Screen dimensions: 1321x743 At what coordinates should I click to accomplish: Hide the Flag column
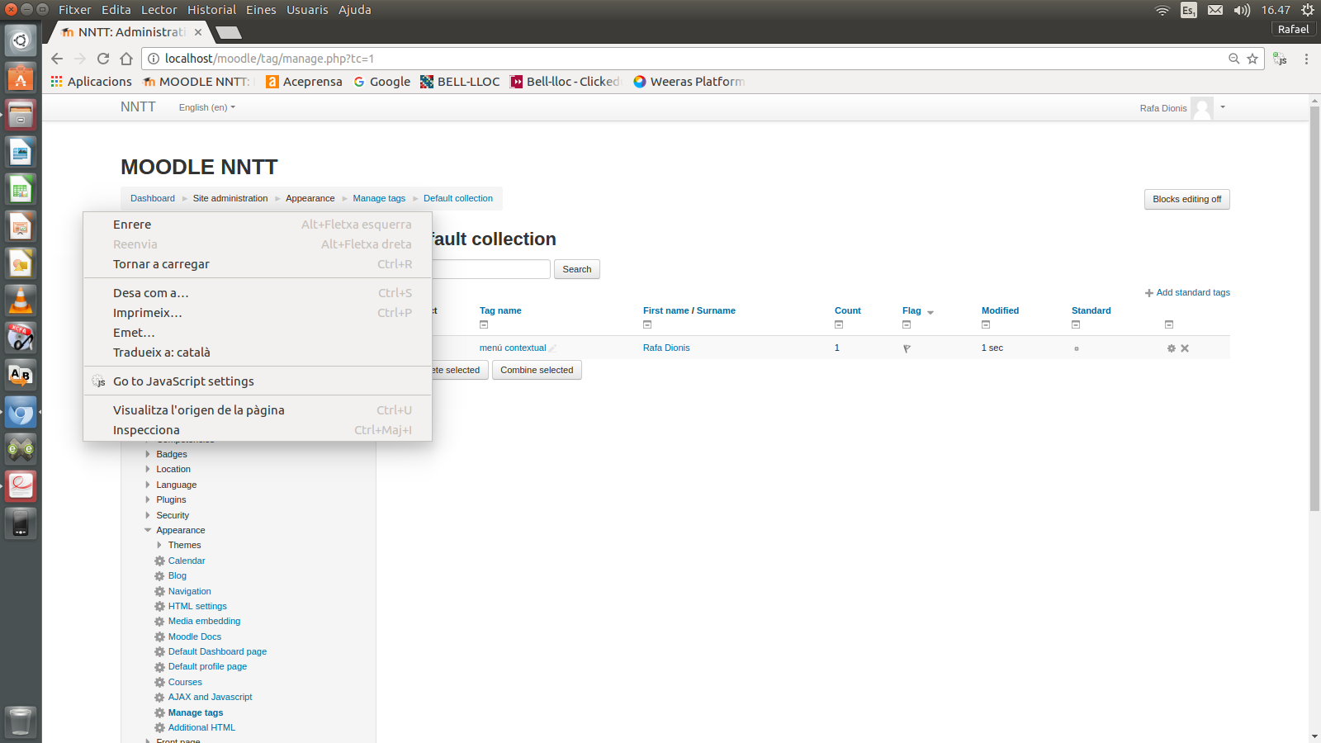[x=907, y=324]
